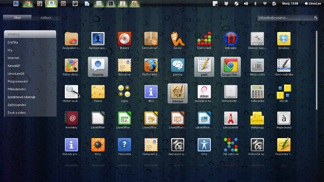The width and height of the screenshot is (324, 182).
Task: Select the Všechny category
Action: click(x=30, y=34)
